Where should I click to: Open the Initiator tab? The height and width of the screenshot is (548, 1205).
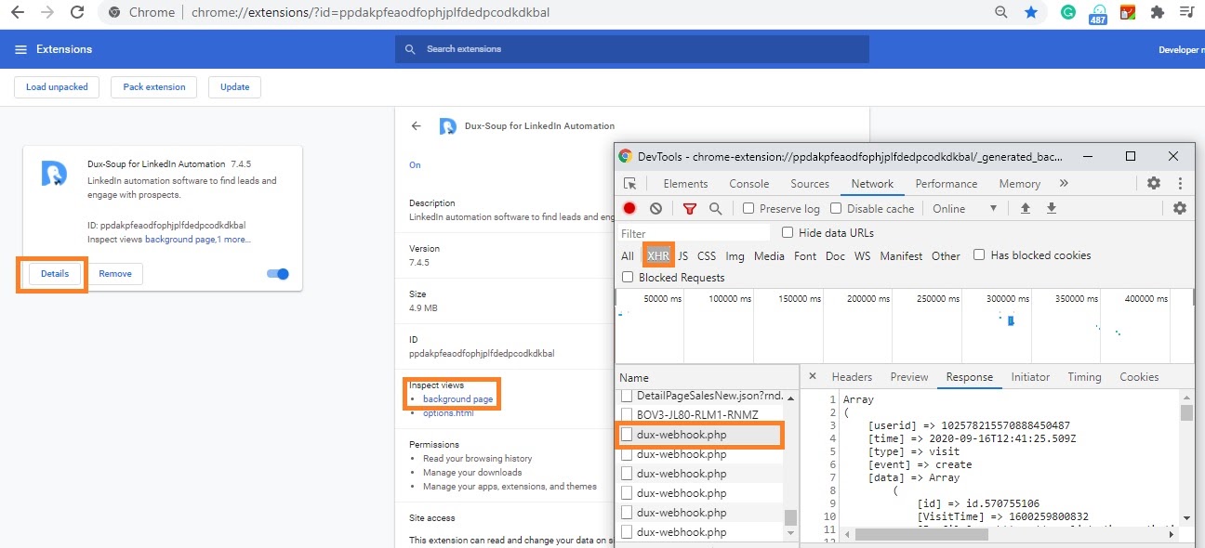coord(1030,377)
